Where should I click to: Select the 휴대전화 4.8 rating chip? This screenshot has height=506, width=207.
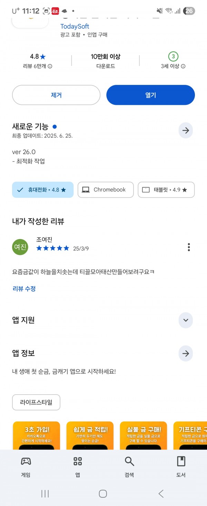point(43,190)
